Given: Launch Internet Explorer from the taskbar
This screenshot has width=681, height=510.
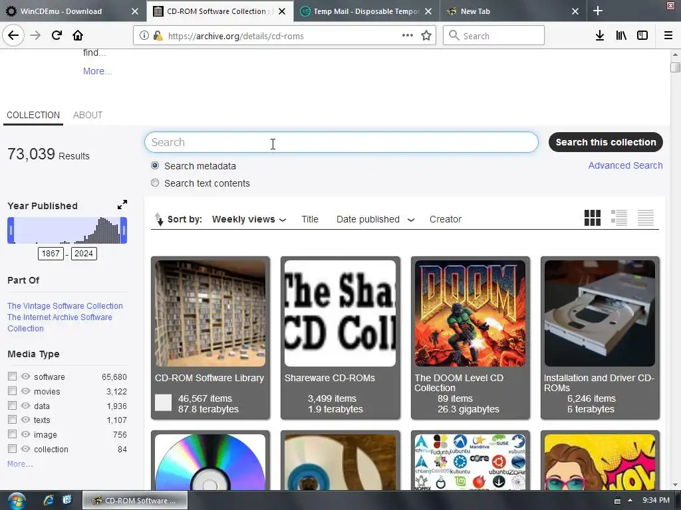Looking at the screenshot, I should (x=49, y=500).
